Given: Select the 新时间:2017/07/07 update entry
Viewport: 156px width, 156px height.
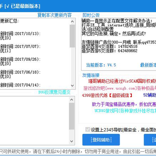Looking at the screenshot, I should pos(20,46).
